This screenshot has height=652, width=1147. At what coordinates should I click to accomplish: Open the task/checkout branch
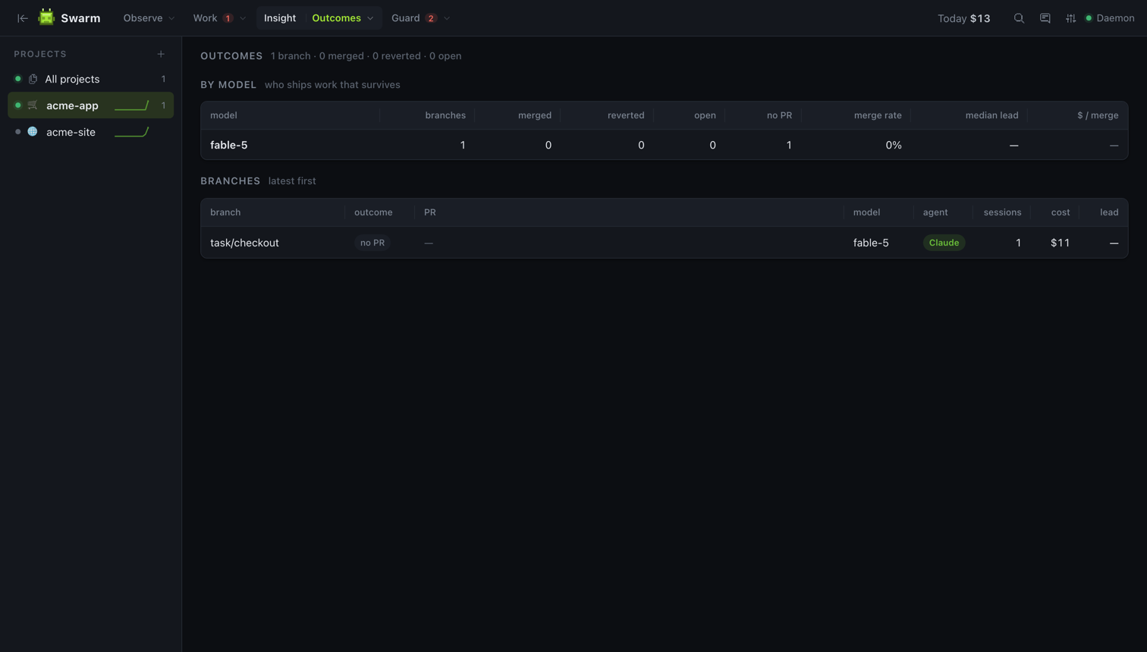click(x=244, y=243)
